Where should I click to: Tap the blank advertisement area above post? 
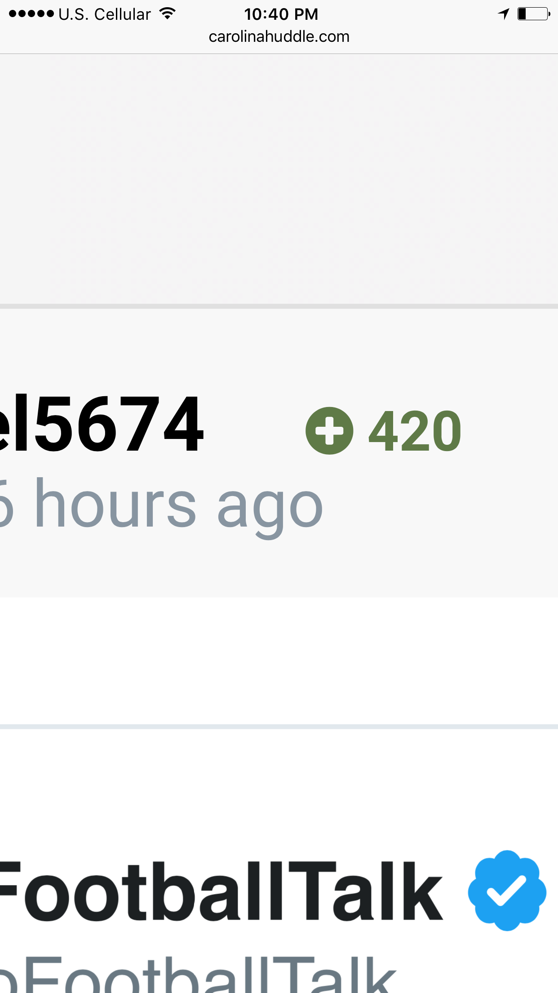[x=279, y=179]
